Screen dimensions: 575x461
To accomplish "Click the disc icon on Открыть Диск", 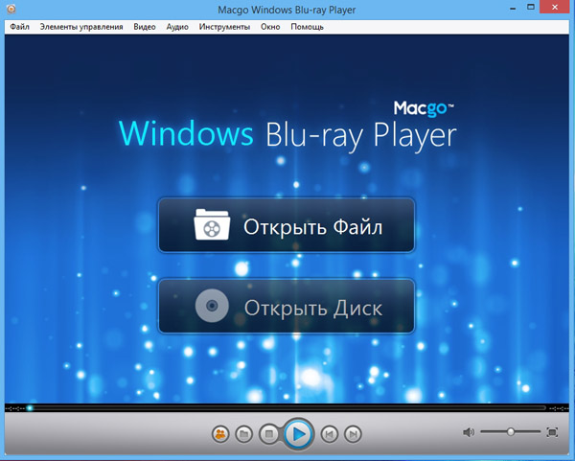I will tap(212, 308).
